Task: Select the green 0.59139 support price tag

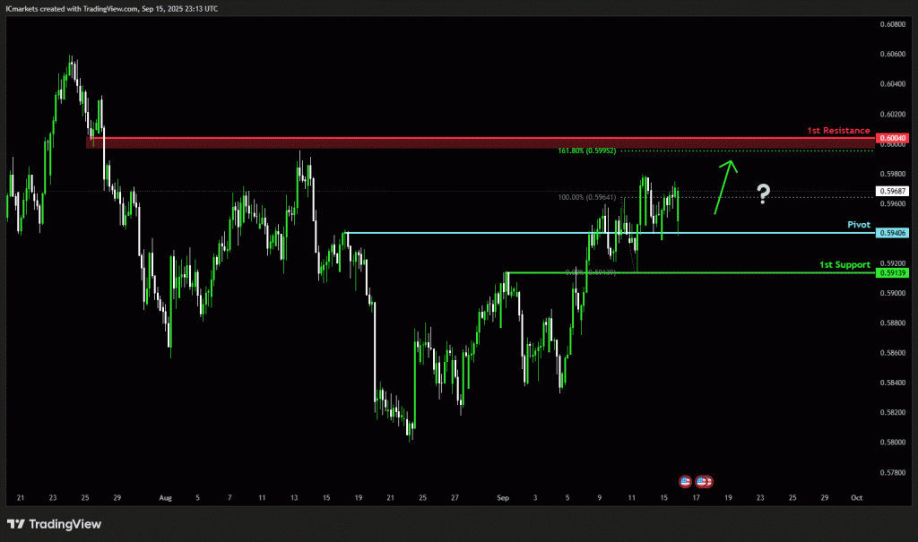Action: [892, 272]
